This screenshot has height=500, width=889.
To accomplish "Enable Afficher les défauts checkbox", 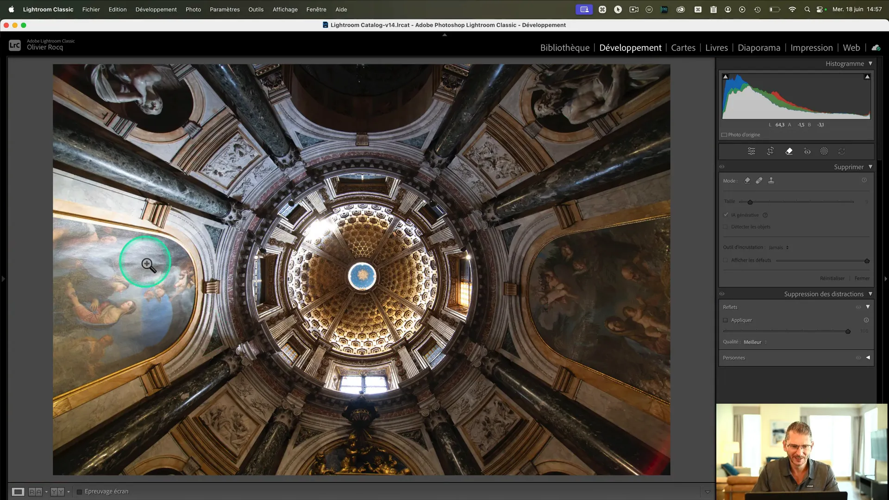I will [726, 260].
